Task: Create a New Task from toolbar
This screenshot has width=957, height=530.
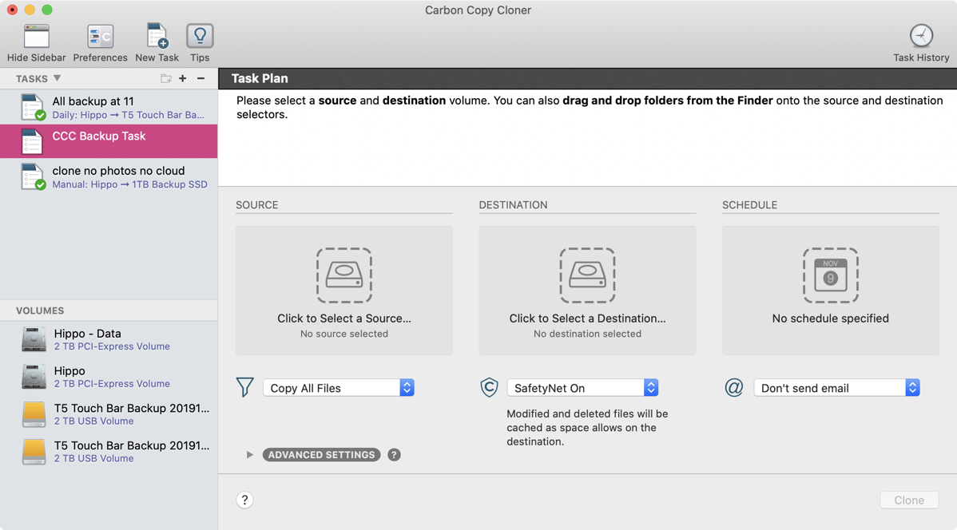Action: (157, 38)
